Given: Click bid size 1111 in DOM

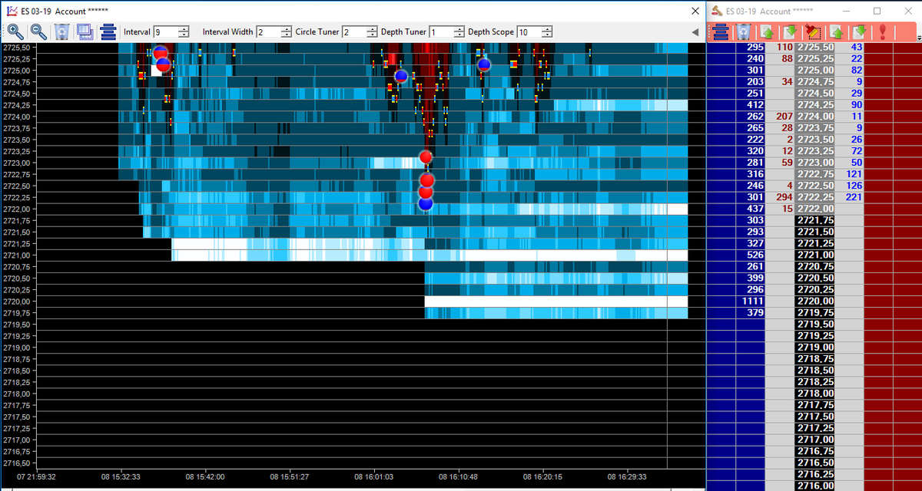Looking at the screenshot, I should click(751, 302).
